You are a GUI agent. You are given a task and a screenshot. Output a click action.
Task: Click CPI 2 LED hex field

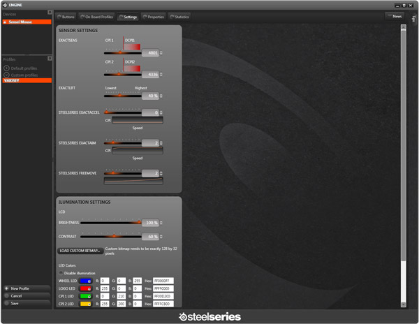tap(163, 304)
